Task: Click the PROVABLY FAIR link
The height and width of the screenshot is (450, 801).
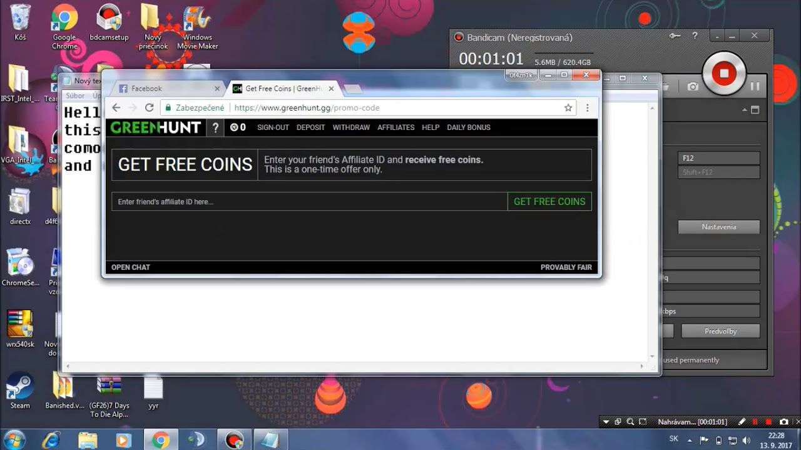Action: pos(566,267)
